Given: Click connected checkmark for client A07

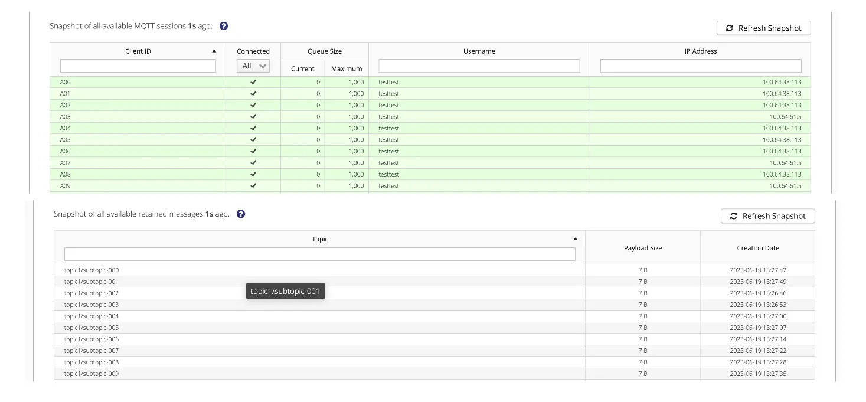Looking at the screenshot, I should [253, 163].
